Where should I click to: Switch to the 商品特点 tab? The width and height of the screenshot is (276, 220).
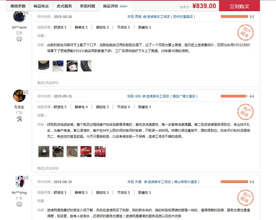pos(41,6)
